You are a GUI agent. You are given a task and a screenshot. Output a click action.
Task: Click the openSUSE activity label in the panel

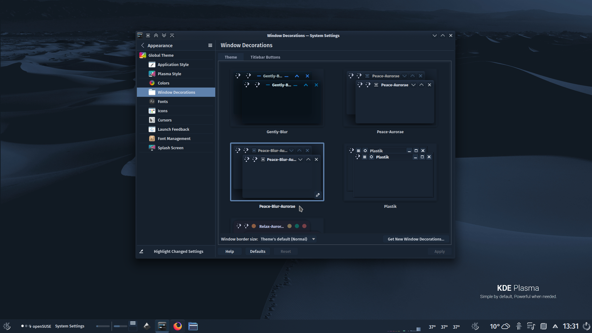point(42,326)
